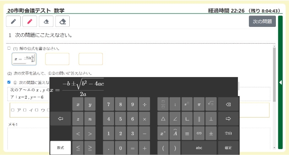Focus the second empty answer box
The height and width of the screenshot is (155, 289).
[x=57, y=59]
